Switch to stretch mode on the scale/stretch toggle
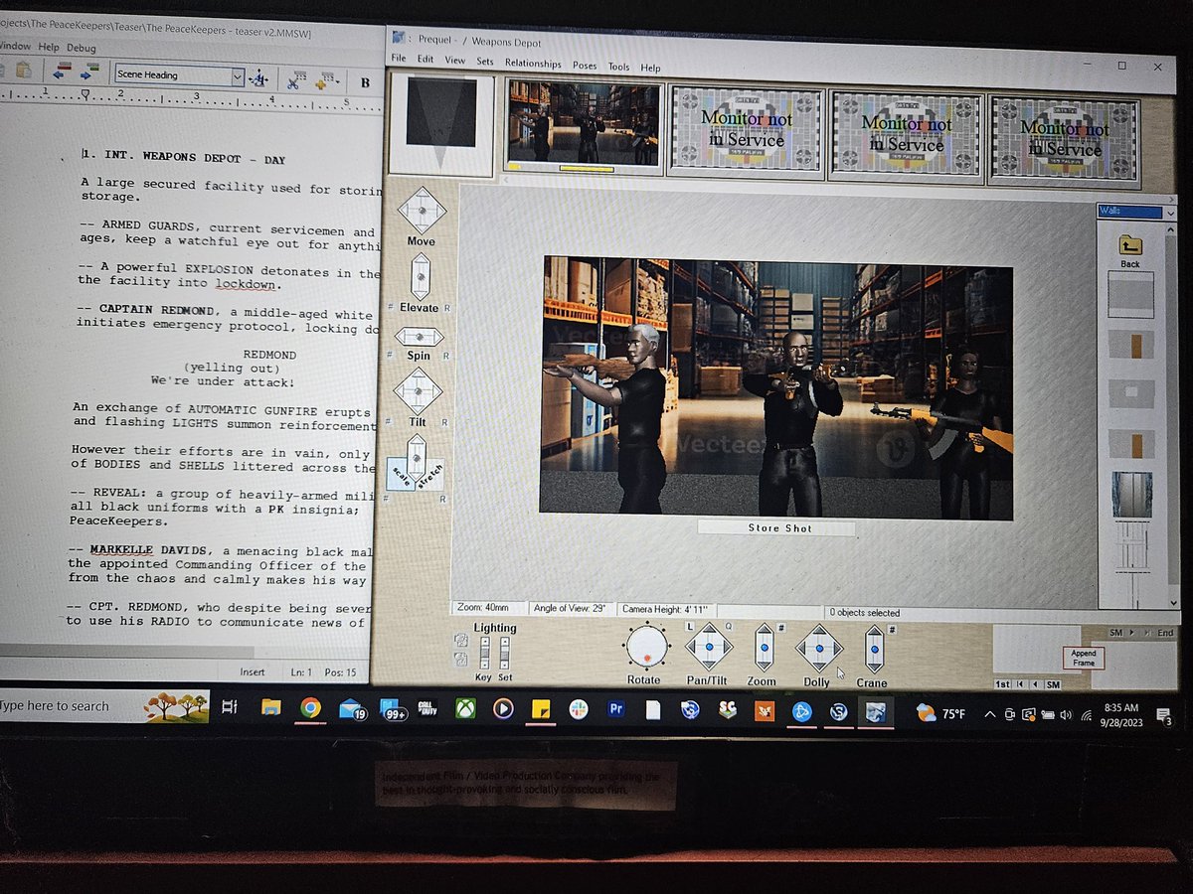Image resolution: width=1193 pixels, height=894 pixels. pos(431,474)
